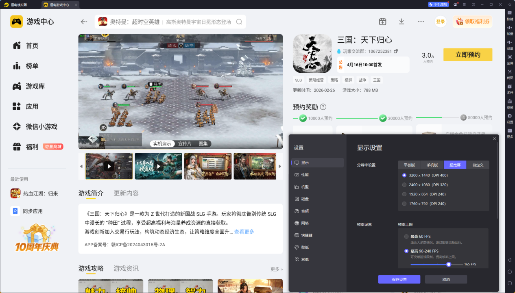The height and width of the screenshot is (293, 515).
Task: Click the 保存设置 button
Action: point(399,280)
